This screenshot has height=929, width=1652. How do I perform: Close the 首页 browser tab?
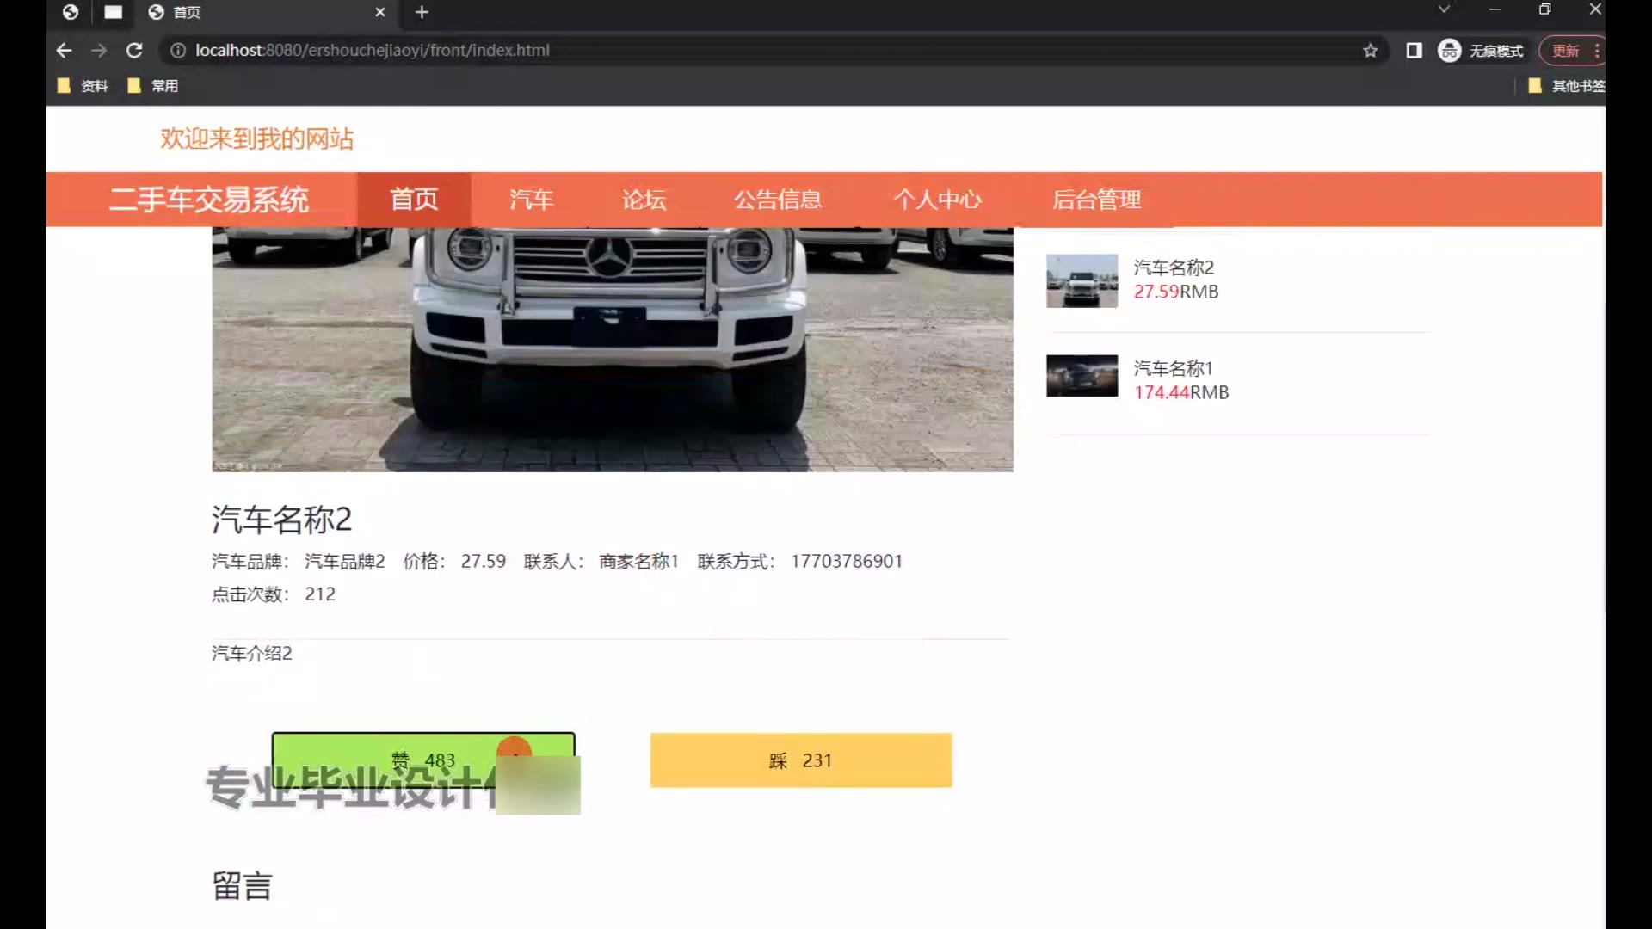pyautogui.click(x=379, y=12)
